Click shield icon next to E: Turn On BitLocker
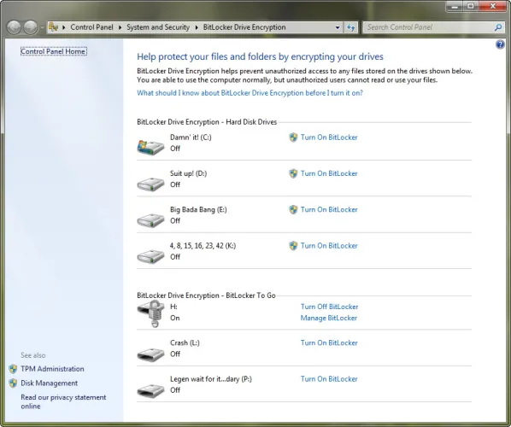Image resolution: width=511 pixels, height=427 pixels. [293, 210]
